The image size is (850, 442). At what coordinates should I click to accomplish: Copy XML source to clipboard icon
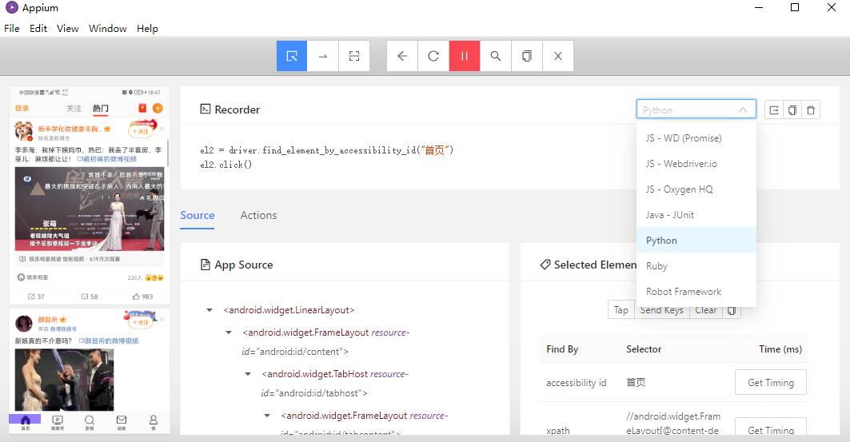pos(526,56)
